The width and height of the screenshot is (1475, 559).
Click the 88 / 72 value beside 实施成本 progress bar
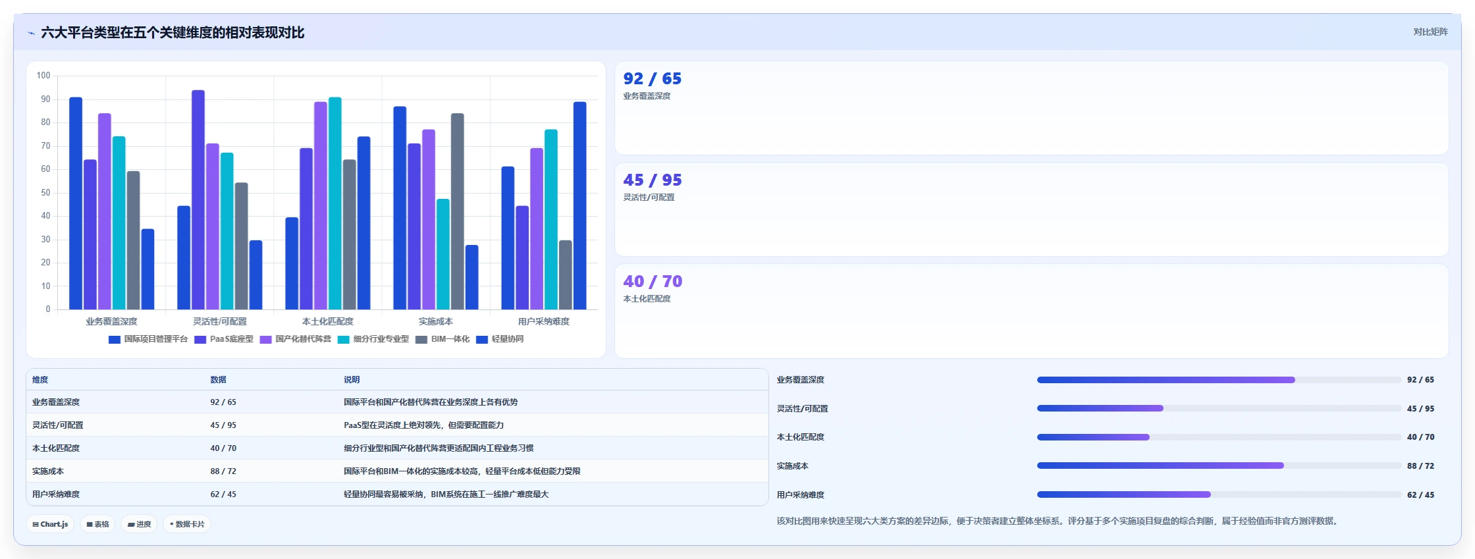pos(1420,466)
